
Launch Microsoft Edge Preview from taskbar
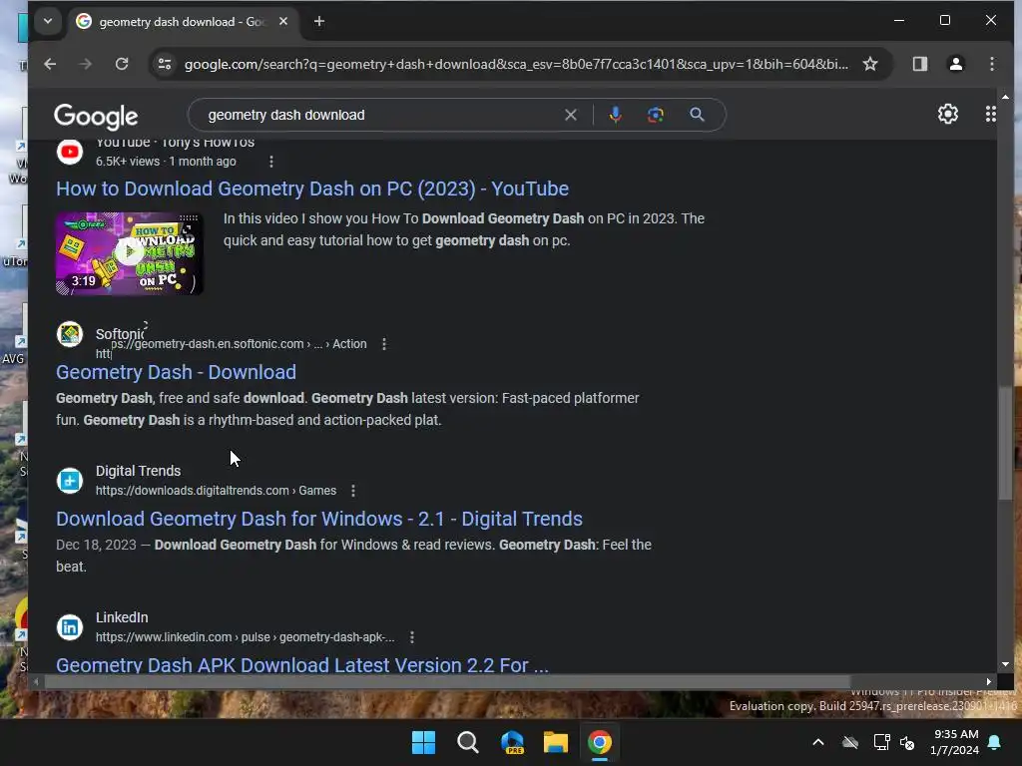(x=512, y=742)
